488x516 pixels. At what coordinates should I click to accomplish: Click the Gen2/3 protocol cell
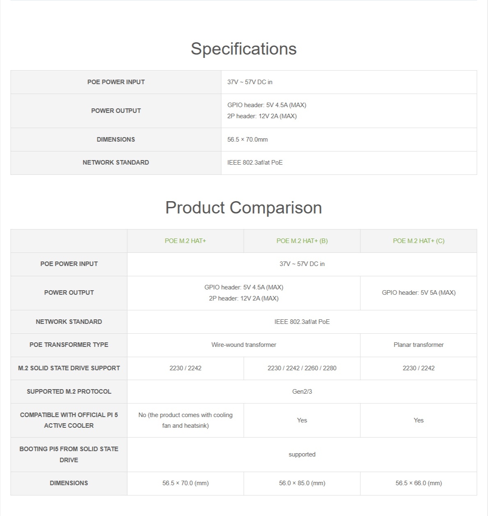302,392
